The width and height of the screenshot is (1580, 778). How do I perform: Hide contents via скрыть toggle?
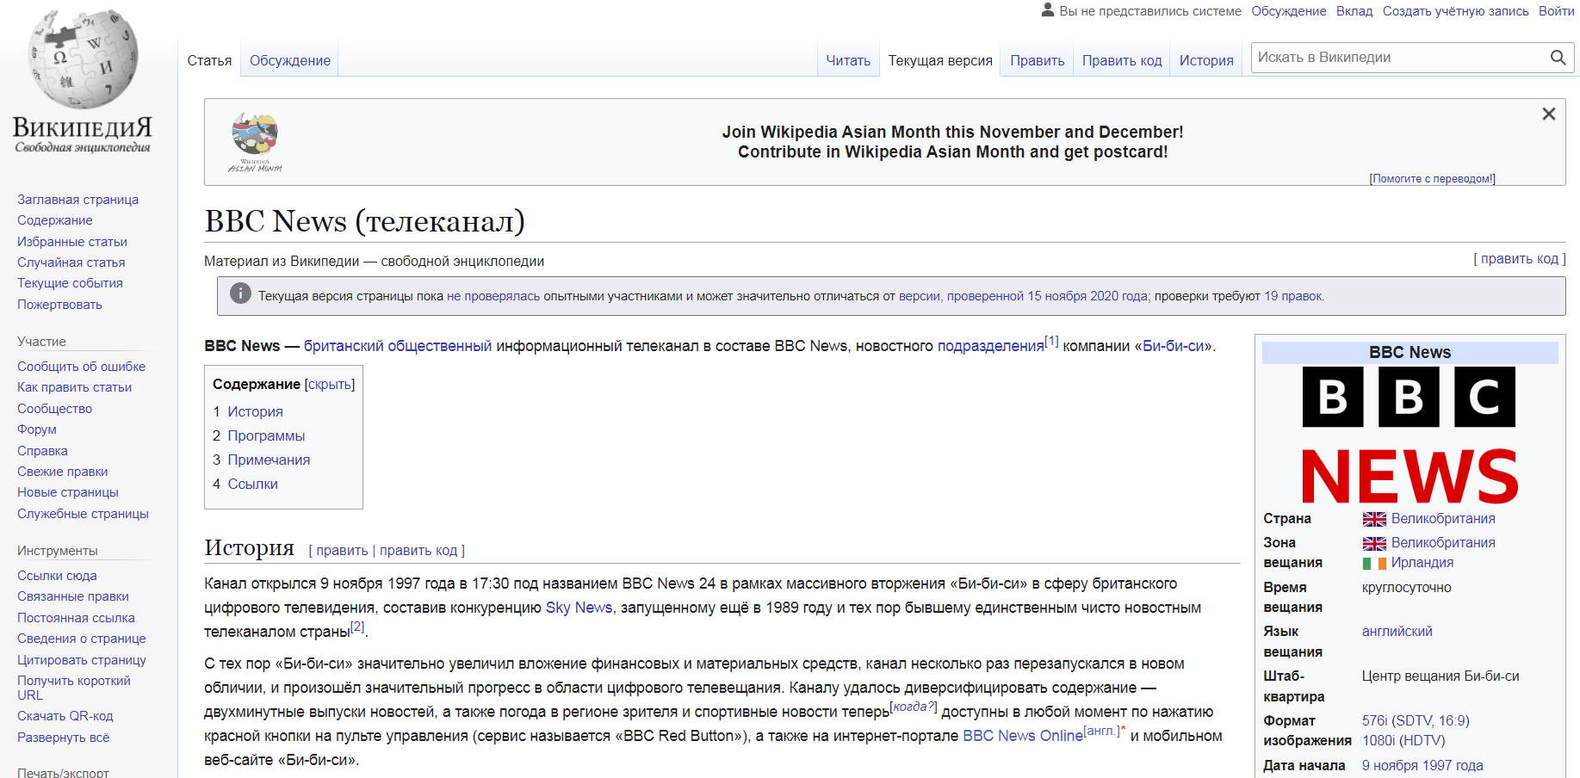point(330,385)
